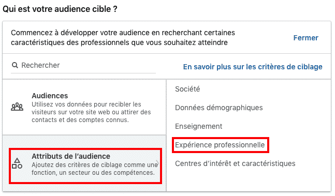
Task: Open Centres d'intérêt et caractéristiques
Action: pos(235,163)
